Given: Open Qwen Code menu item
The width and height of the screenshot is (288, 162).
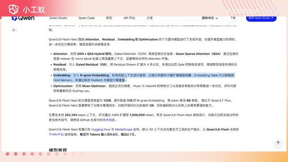Looking at the screenshot, I should [x=86, y=18].
